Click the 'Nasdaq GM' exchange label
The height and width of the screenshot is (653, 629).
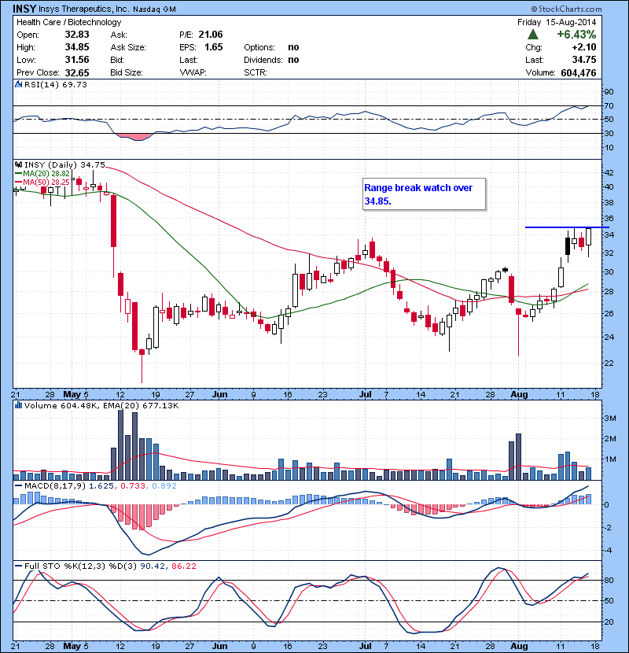[154, 9]
